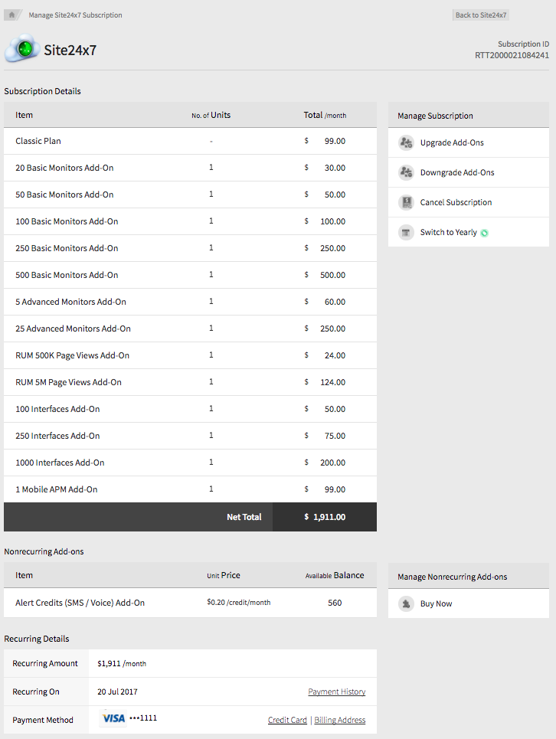Select Downgrade Add-Ons from Manage Subscription
Image resolution: width=556 pixels, height=739 pixels.
[x=457, y=173]
